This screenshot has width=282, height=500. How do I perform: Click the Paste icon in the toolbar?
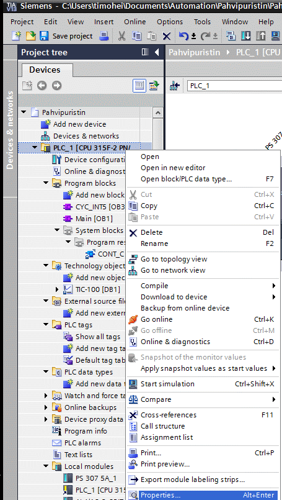point(152,36)
